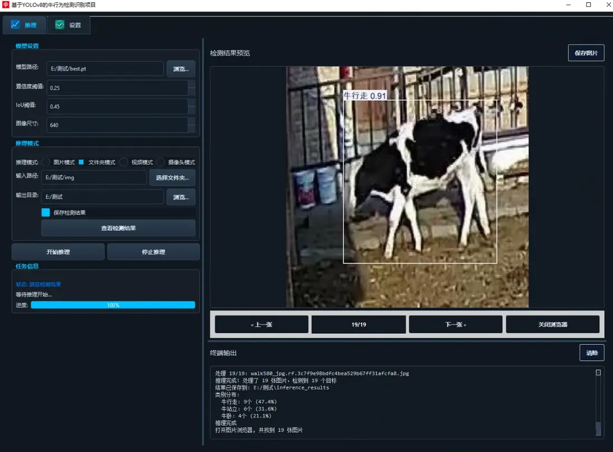The image size is (613, 452).
Task: Click the scroll-up arrow in terminal output
Action: pos(598,372)
